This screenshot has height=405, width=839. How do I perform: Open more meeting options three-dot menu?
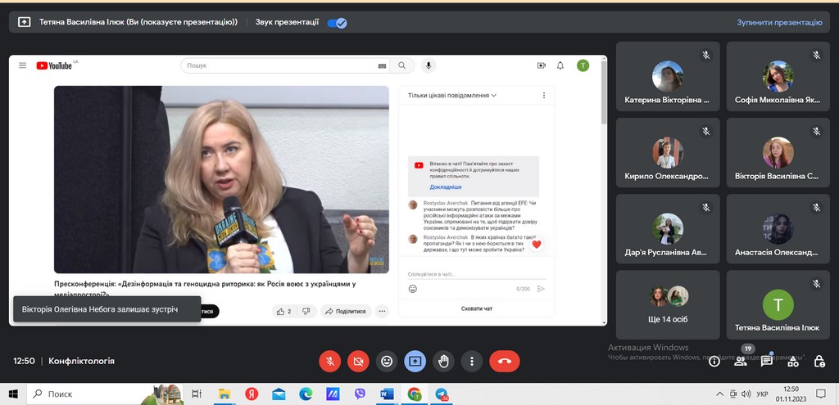tap(471, 360)
